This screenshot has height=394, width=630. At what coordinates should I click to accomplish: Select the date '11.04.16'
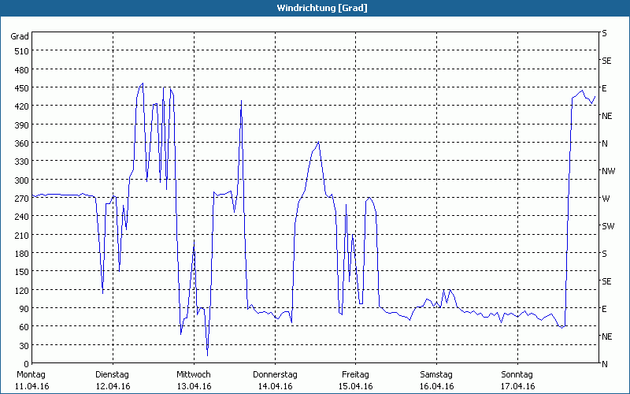pyautogui.click(x=31, y=386)
